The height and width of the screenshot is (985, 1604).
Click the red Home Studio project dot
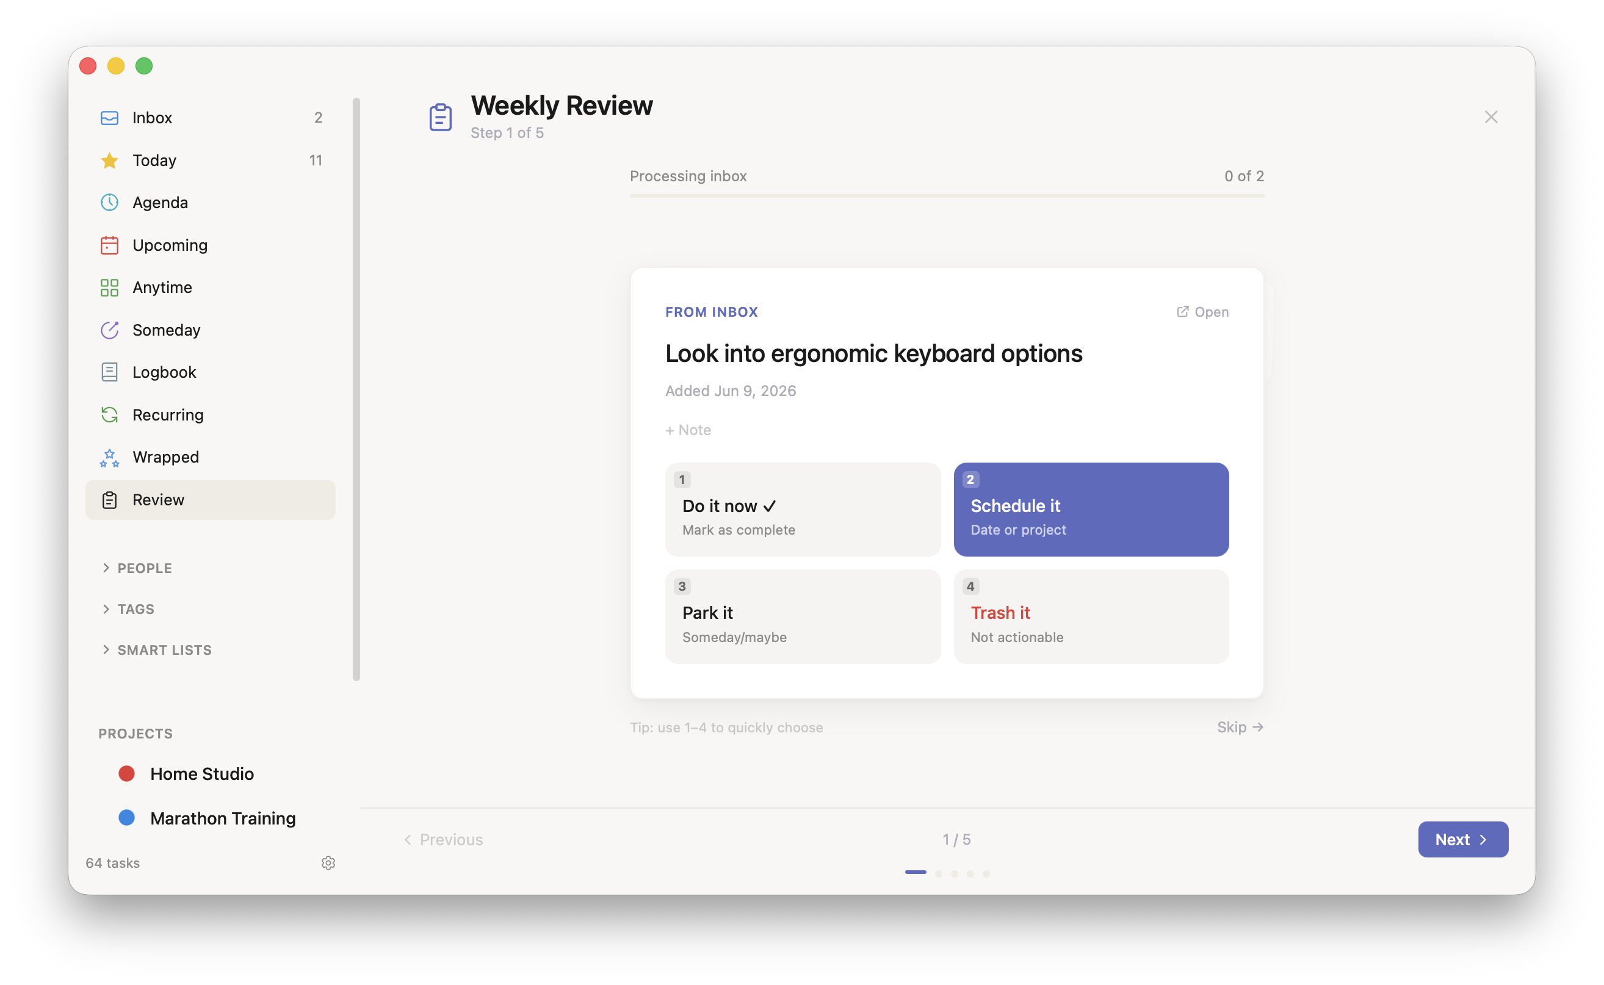[126, 773]
